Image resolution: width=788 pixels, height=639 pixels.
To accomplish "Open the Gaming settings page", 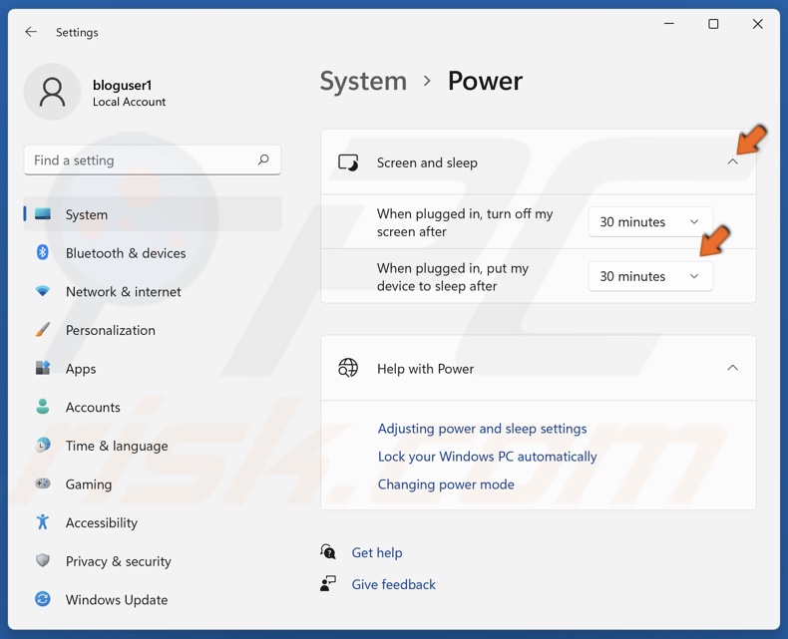I will [89, 484].
